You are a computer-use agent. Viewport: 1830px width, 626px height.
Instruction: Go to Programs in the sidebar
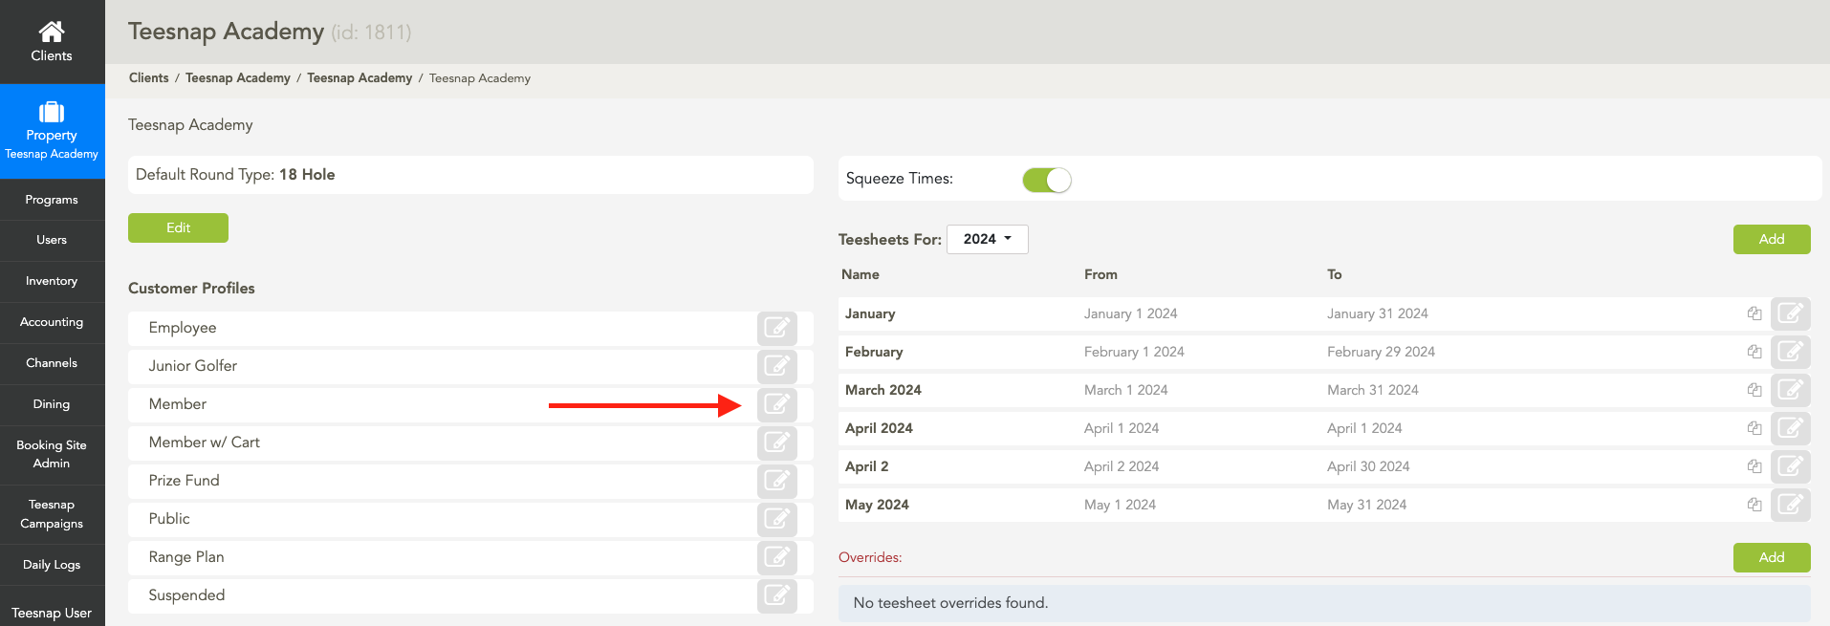[x=52, y=200]
